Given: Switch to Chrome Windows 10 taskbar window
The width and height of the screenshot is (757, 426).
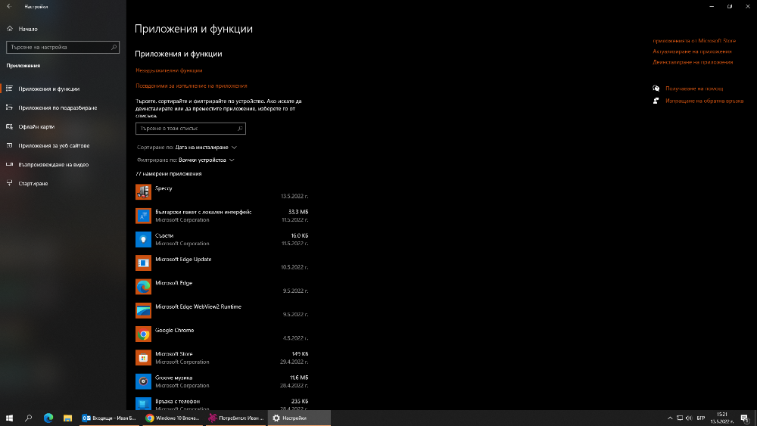Looking at the screenshot, I should [x=173, y=418].
